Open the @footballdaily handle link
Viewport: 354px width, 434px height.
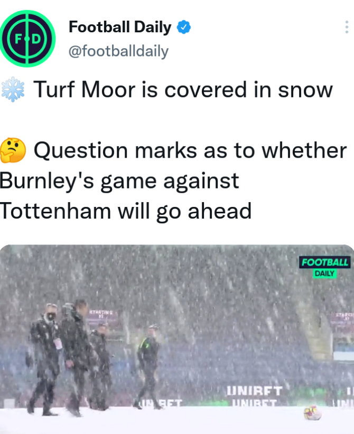coord(118,51)
